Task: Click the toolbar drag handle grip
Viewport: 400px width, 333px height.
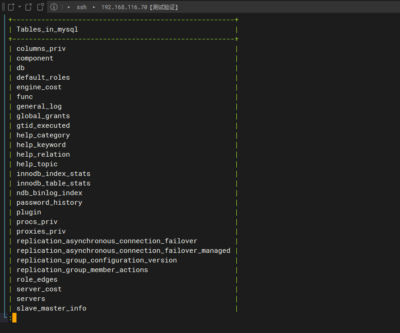Action: click(3, 7)
